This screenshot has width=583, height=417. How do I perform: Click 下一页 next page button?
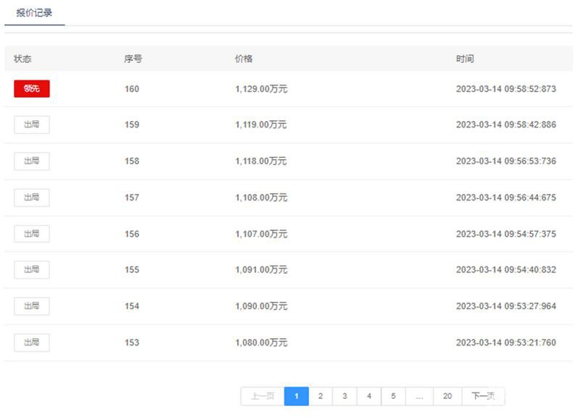click(x=483, y=396)
